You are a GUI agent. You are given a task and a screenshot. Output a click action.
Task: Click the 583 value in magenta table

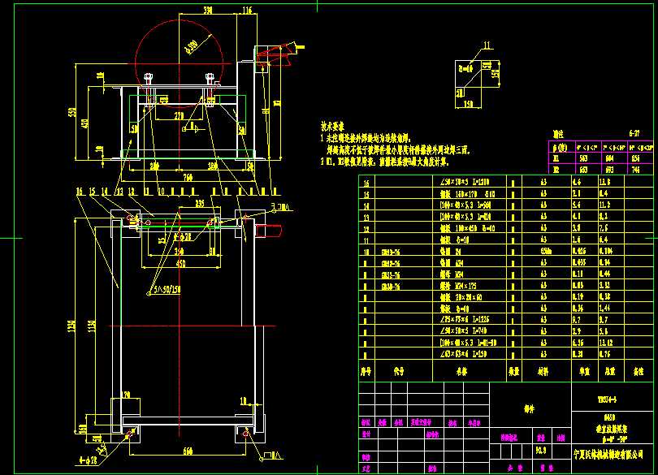pyautogui.click(x=583, y=158)
